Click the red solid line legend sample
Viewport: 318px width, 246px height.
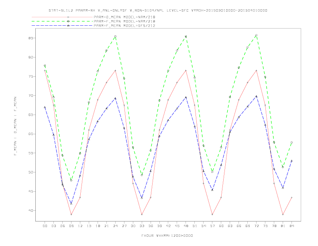pos(62,17)
